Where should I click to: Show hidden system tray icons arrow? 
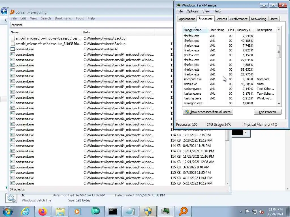coord(241,212)
